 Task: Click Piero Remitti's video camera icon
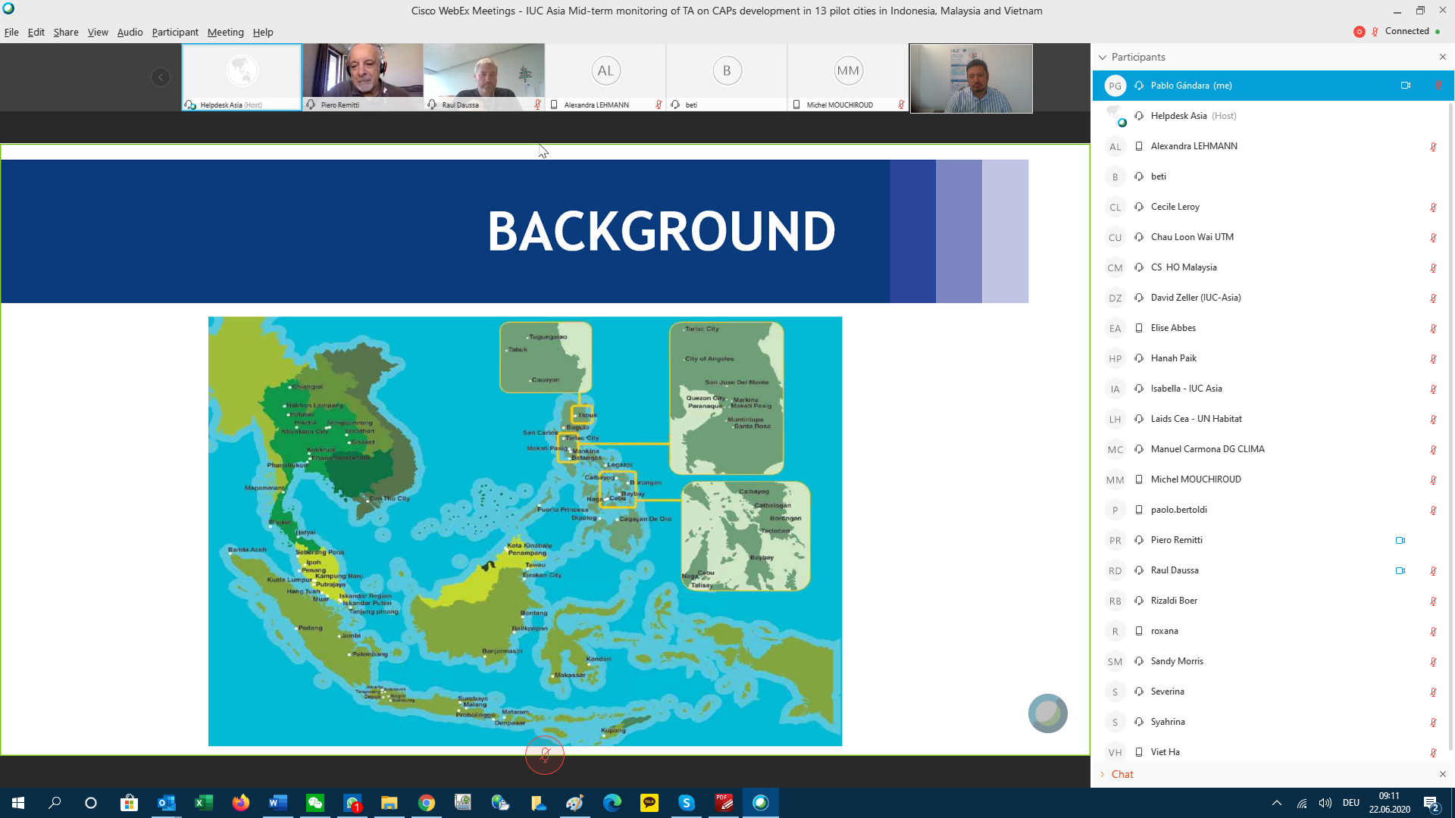1400,540
